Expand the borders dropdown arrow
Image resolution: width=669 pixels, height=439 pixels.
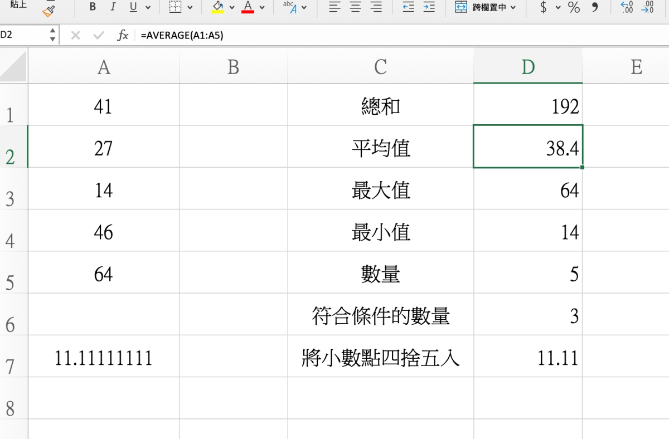190,8
